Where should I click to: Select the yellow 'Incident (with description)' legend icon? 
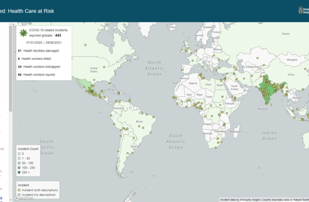[x=19, y=190]
